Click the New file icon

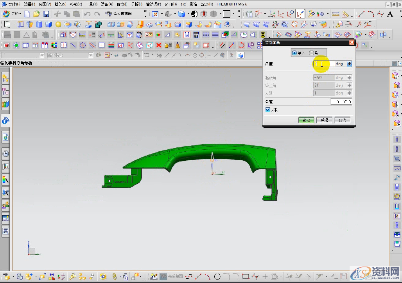click(27, 14)
